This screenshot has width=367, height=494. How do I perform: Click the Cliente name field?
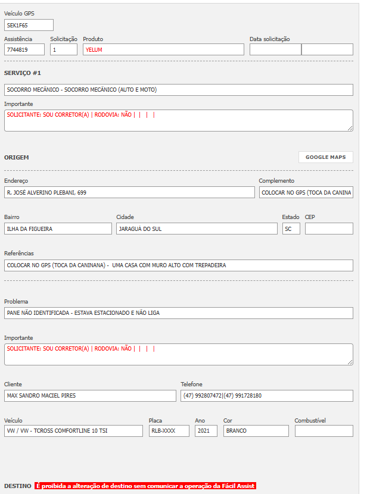[x=90, y=395]
